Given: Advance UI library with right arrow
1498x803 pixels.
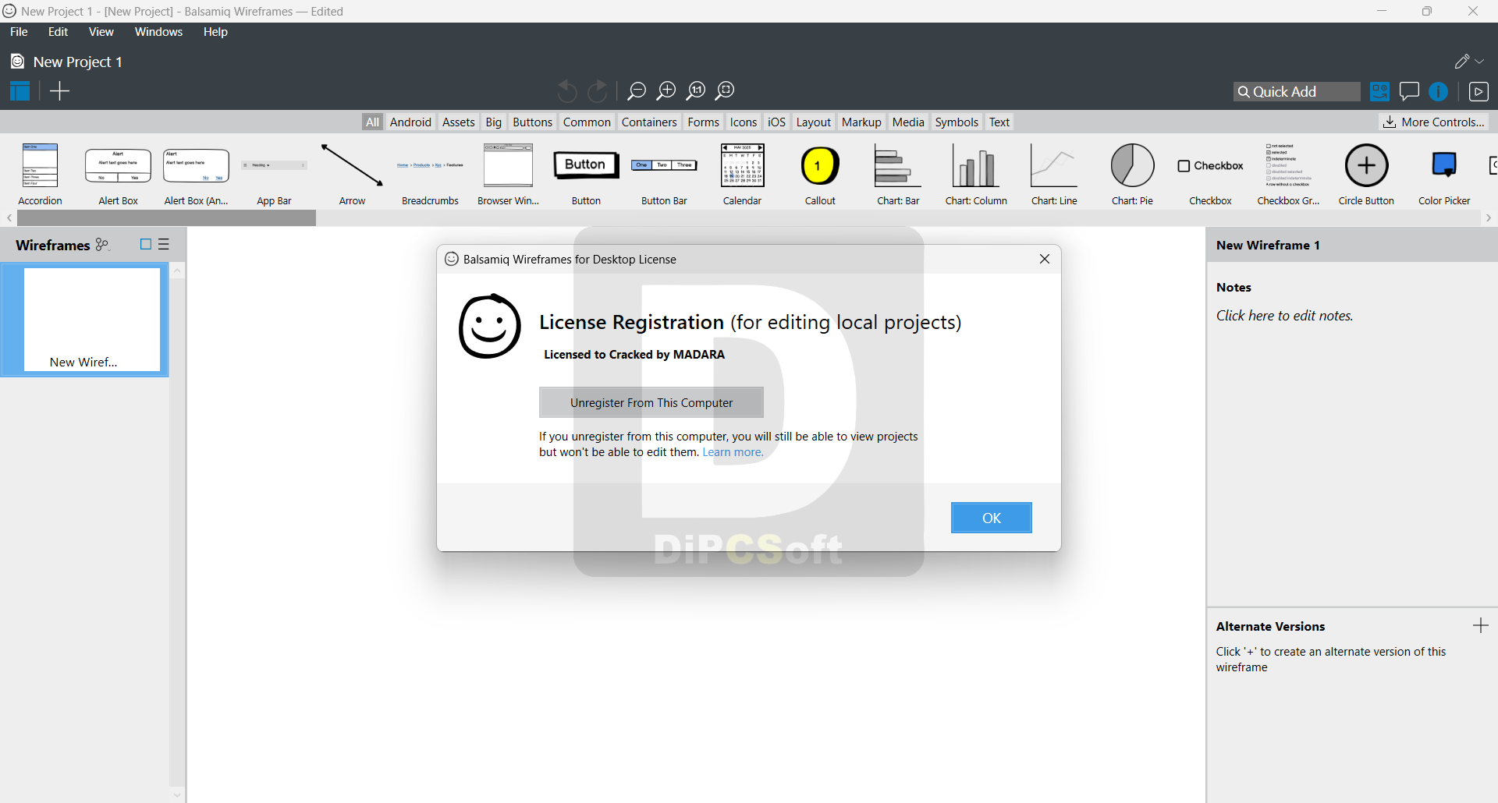Looking at the screenshot, I should click(1489, 218).
